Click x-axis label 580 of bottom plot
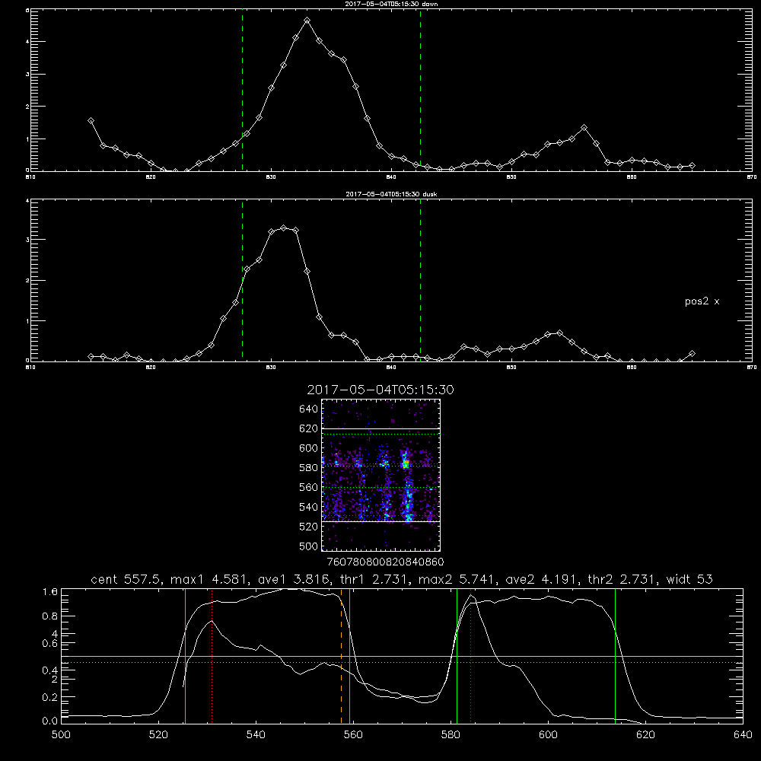This screenshot has height=761, width=761. [x=451, y=735]
